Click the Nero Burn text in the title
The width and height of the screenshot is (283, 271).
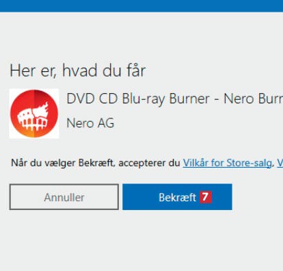(x=254, y=99)
